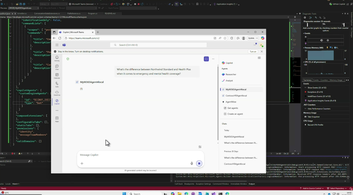
Task: Open GitHub Copilot in Visual Studio
Action: click(337, 4)
